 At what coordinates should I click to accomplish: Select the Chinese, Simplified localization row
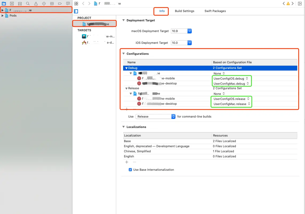(x=210, y=151)
